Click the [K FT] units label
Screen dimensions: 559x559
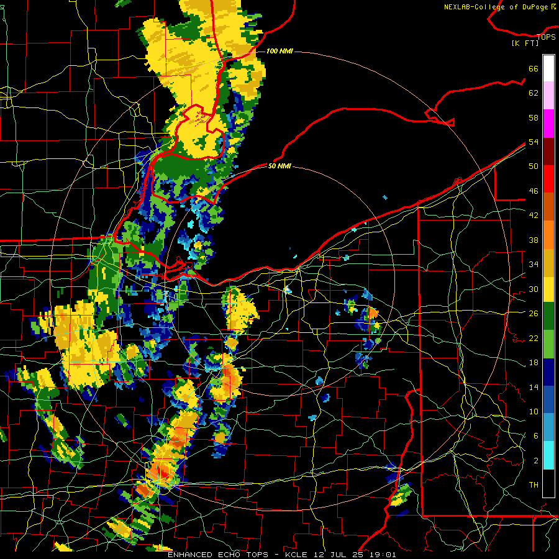525,43
